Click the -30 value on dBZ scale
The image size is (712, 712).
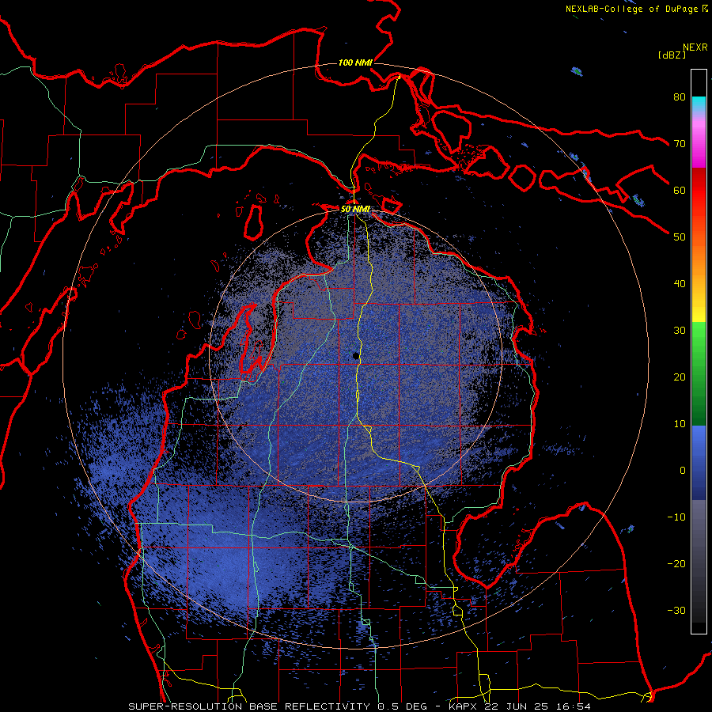pos(676,610)
